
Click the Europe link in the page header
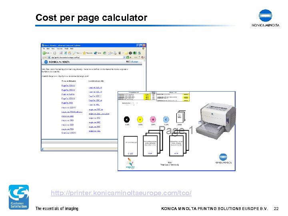[135, 62]
